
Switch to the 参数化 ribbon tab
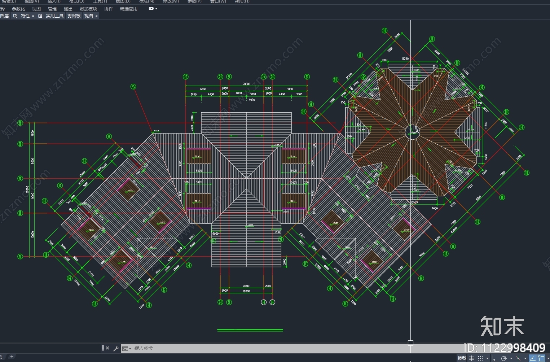pyautogui.click(x=18, y=9)
